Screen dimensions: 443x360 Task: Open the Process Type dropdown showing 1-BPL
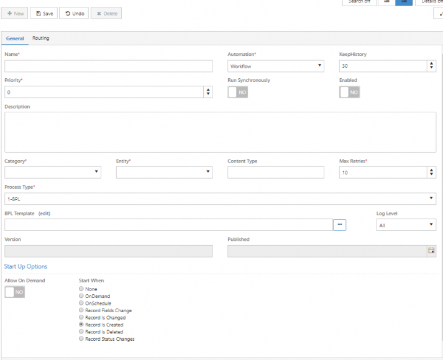[x=220, y=199]
